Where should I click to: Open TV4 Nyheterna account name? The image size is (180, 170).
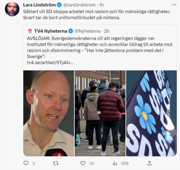coord(51,31)
